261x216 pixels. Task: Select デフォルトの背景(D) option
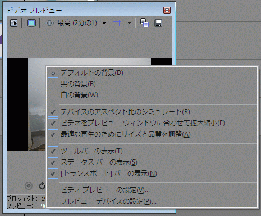coord(152,73)
